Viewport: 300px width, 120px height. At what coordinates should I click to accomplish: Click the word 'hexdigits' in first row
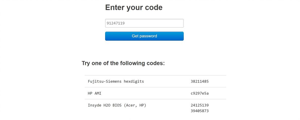tap(134, 81)
